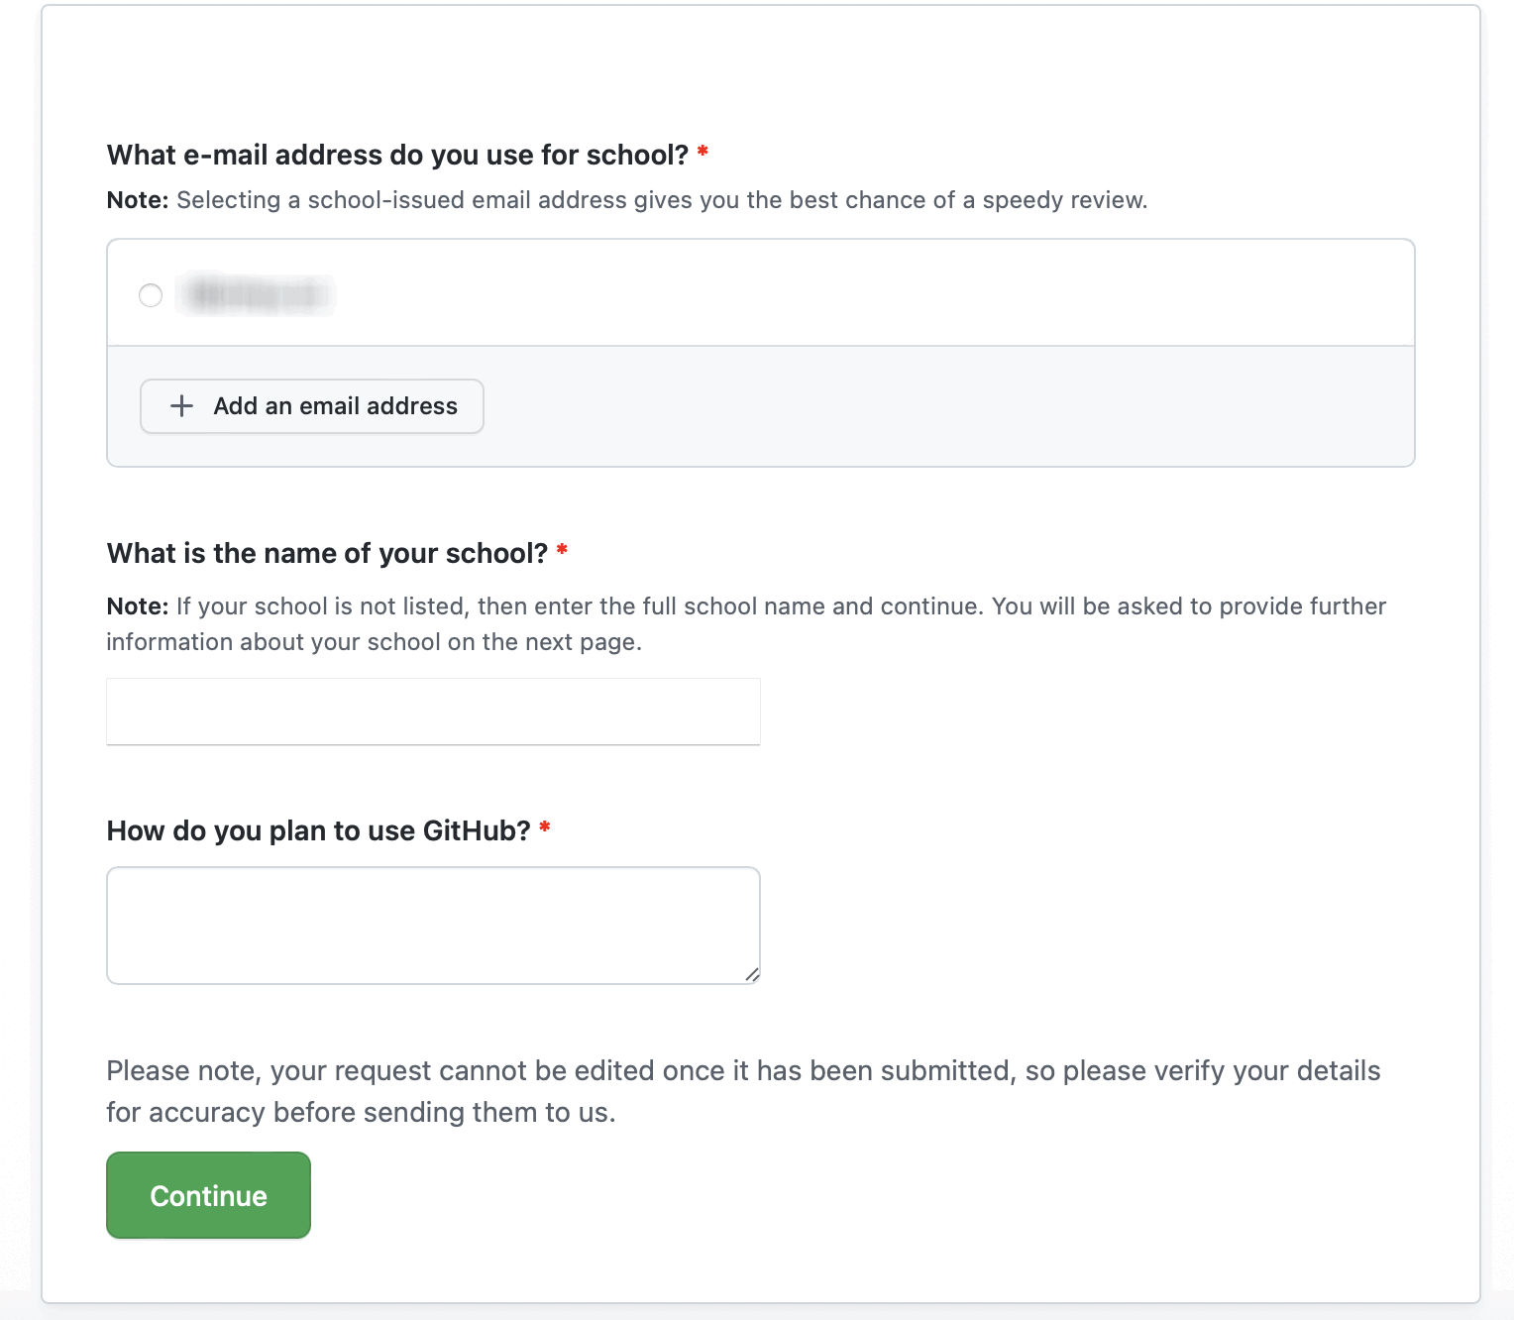Select the blurred email radio button
The width and height of the screenshot is (1514, 1320).
tap(151, 295)
